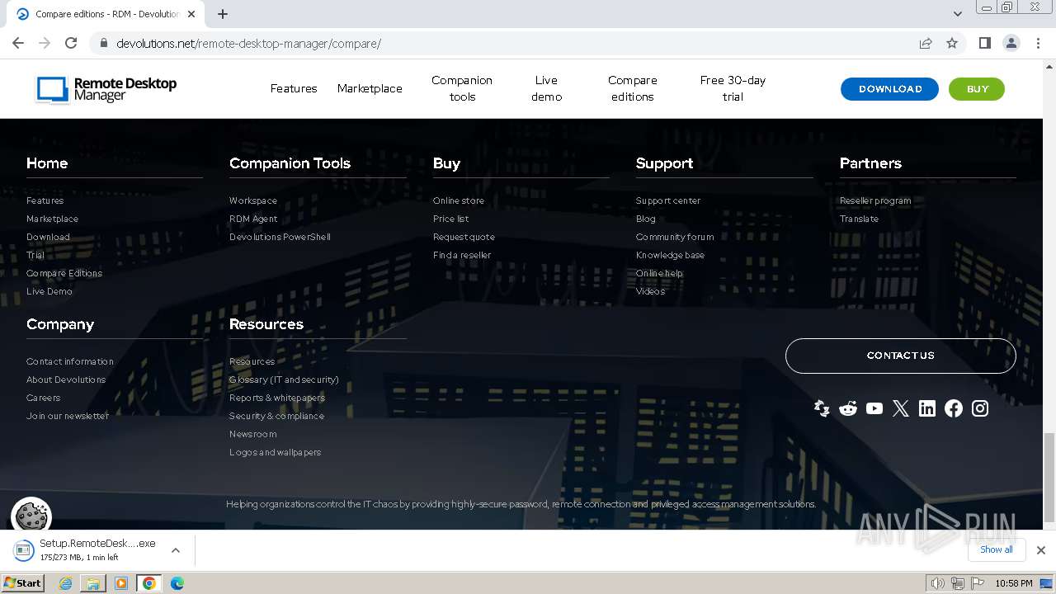
Task: Open the Careers footer link
Action: pos(44,398)
